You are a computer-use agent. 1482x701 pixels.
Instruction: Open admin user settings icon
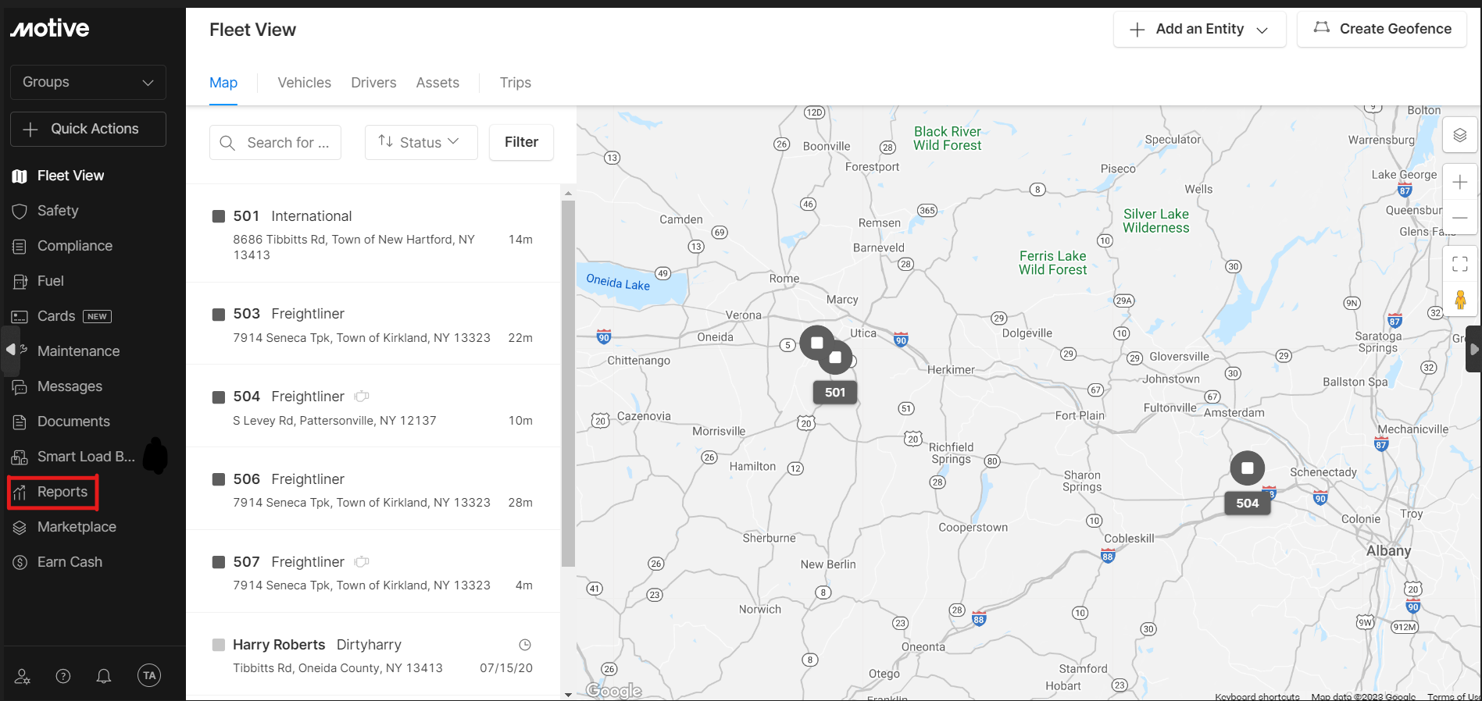(23, 676)
